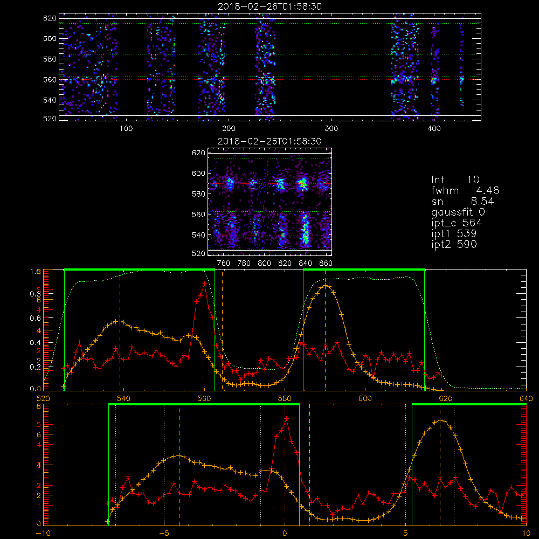The width and height of the screenshot is (539, 539).
Task: Click the white 0.8 y-axis label of profile plot
Action: coord(36,294)
